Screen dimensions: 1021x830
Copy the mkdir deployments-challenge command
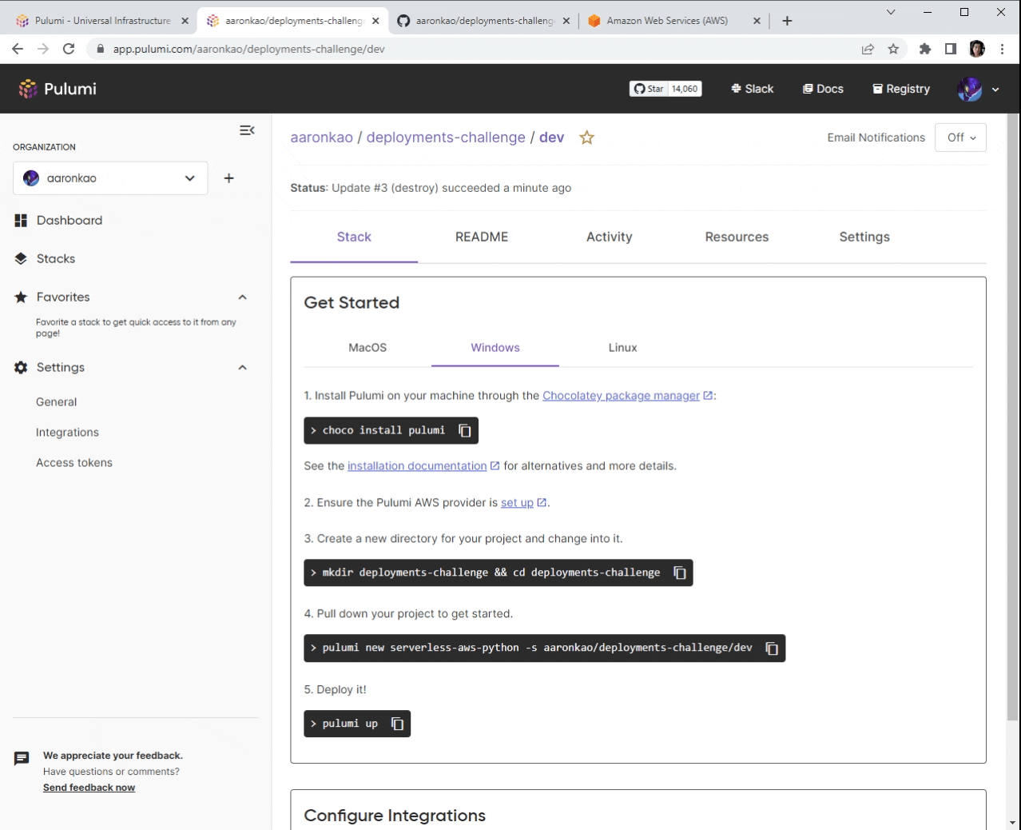[680, 573]
